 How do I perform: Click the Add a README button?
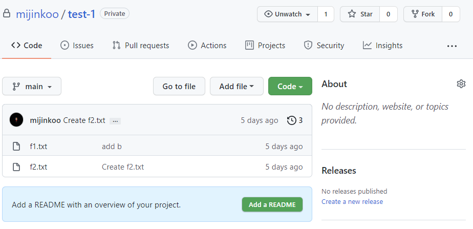[272, 204]
